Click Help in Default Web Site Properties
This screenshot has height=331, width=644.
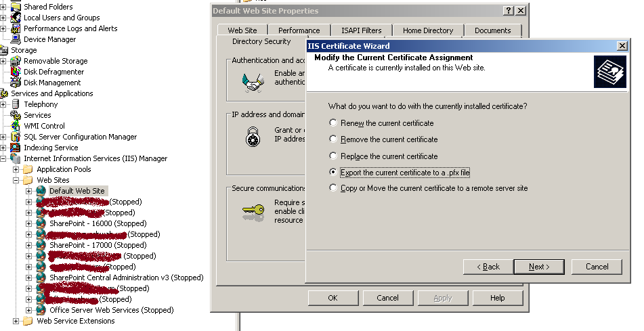coord(497,298)
